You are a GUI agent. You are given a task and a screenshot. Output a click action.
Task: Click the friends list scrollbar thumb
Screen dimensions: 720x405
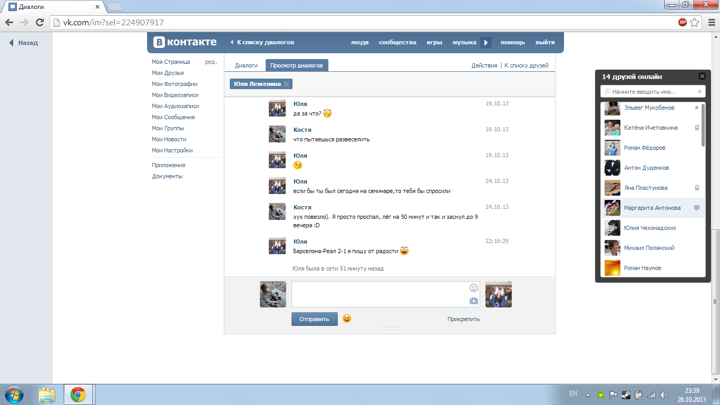(703, 125)
